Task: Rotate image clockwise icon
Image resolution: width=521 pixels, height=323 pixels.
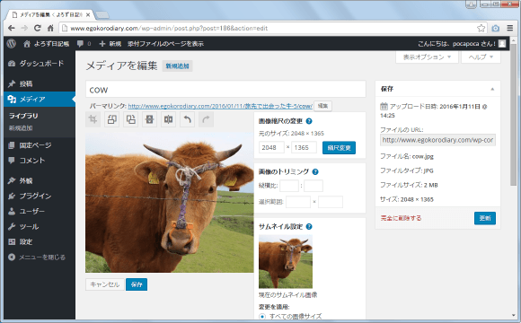Action: point(131,119)
